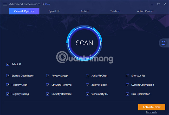Open the Toolbox tab

pyautogui.click(x=115, y=11)
